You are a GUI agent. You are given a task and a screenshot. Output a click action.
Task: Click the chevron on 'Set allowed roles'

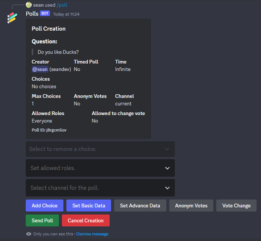167,168
